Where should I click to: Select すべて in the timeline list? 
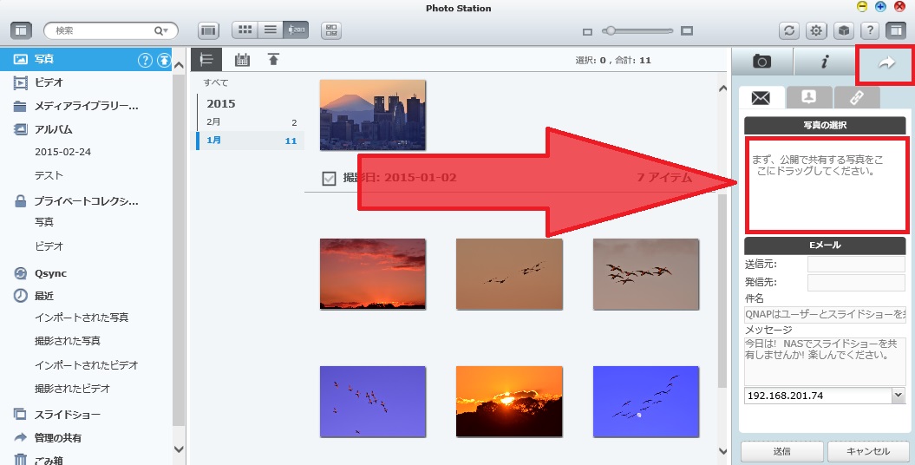coord(215,82)
